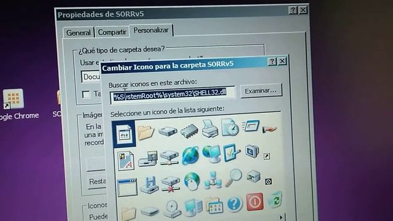The height and width of the screenshot is (221, 393).
Task: Select the control panel folder icon
Action: click(x=214, y=206)
